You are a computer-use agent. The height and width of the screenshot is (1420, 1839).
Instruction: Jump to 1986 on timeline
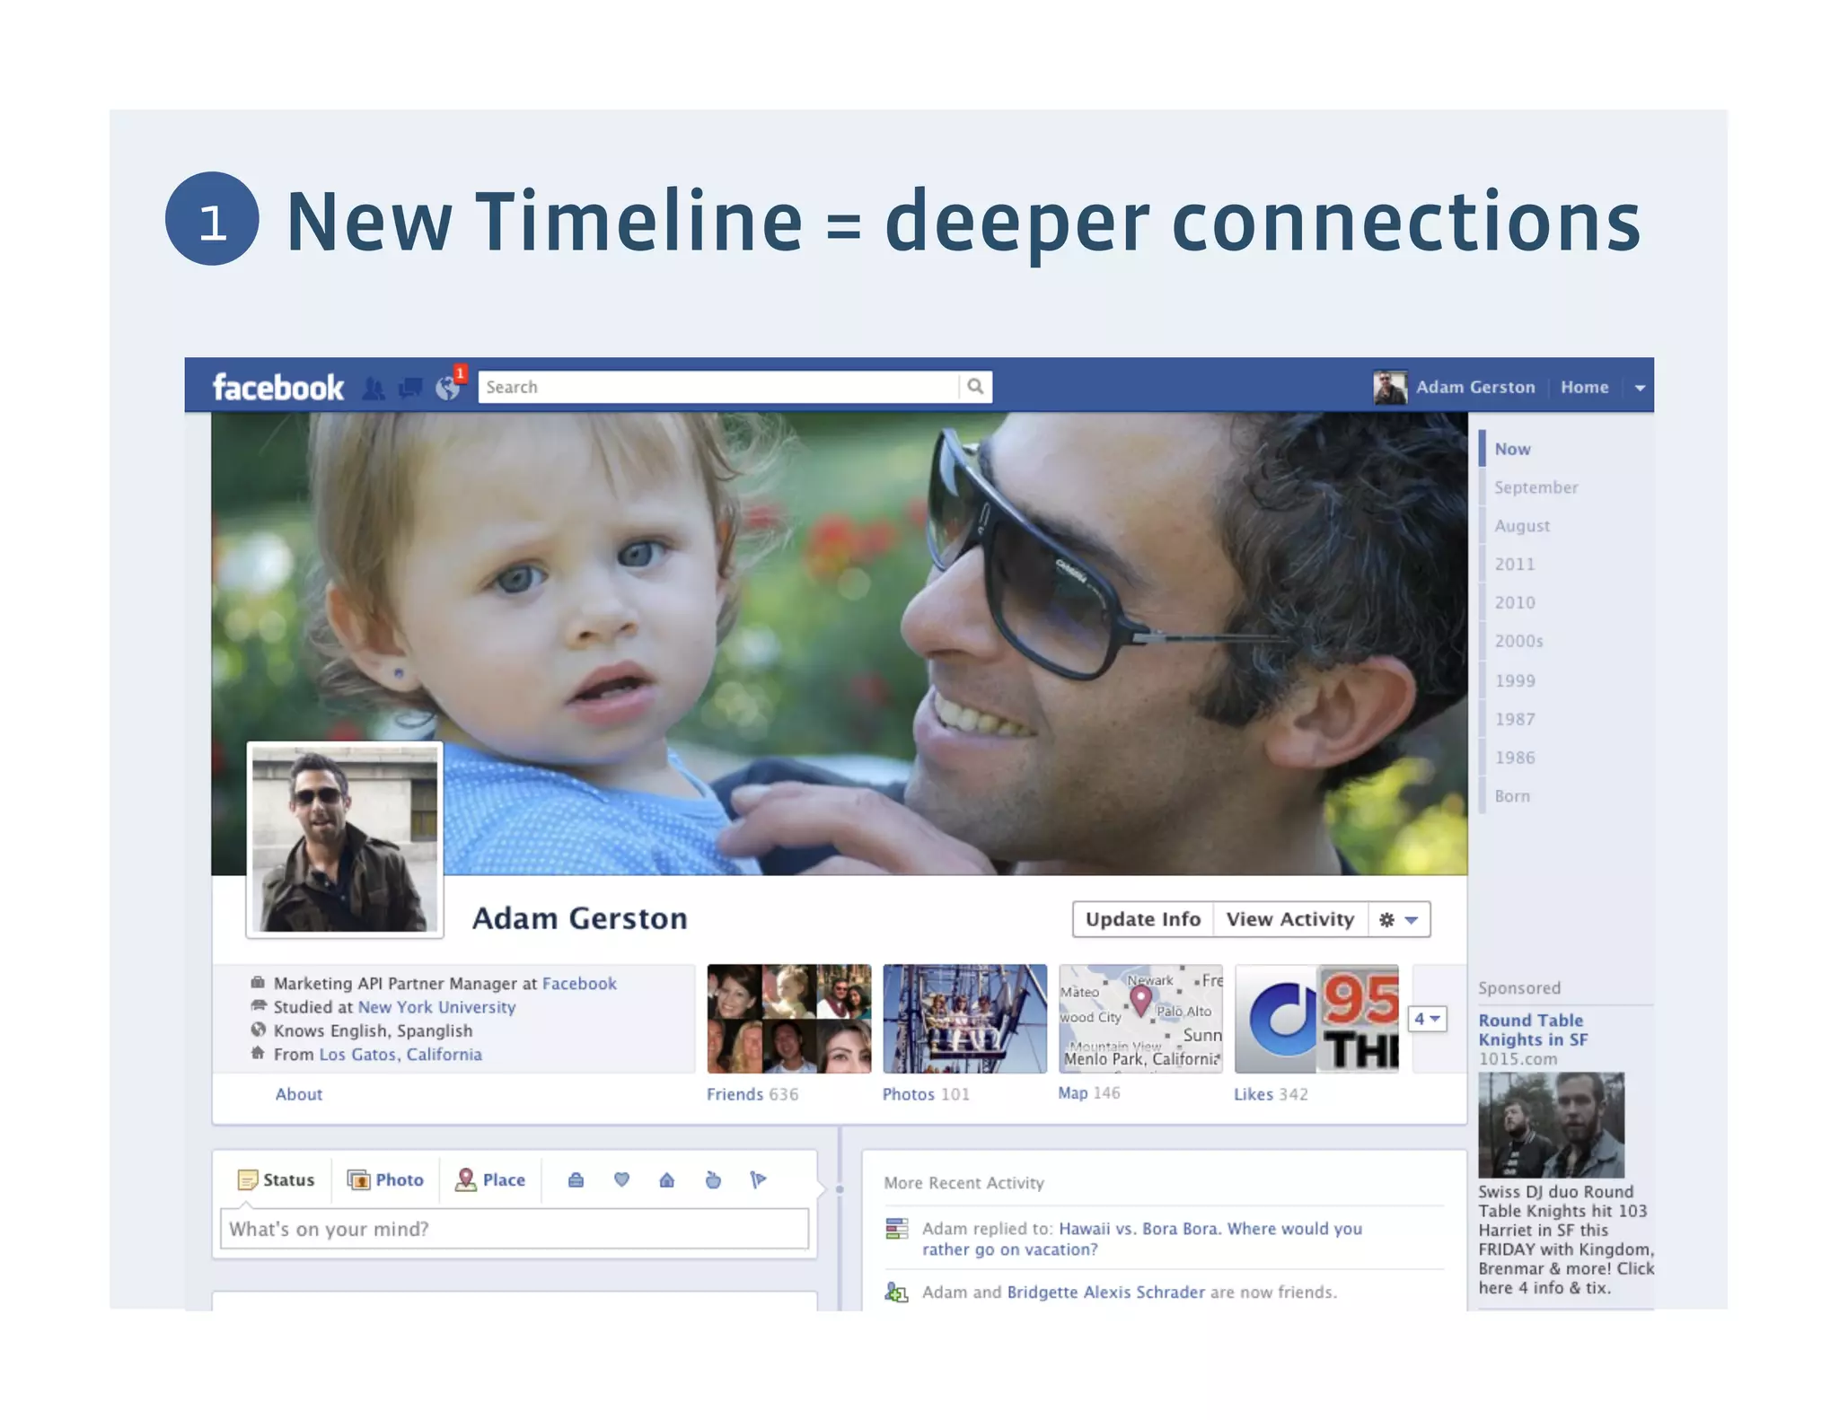(x=1515, y=758)
